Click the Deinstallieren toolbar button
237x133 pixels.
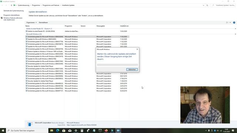tap(43, 23)
